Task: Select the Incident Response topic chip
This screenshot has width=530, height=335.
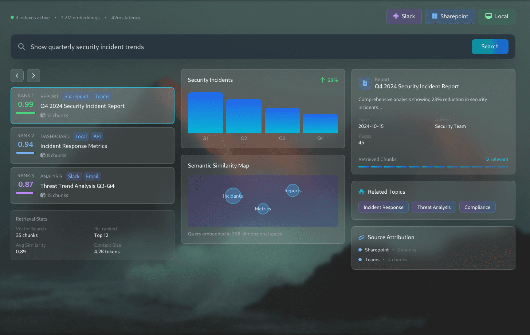Action: pos(384,207)
